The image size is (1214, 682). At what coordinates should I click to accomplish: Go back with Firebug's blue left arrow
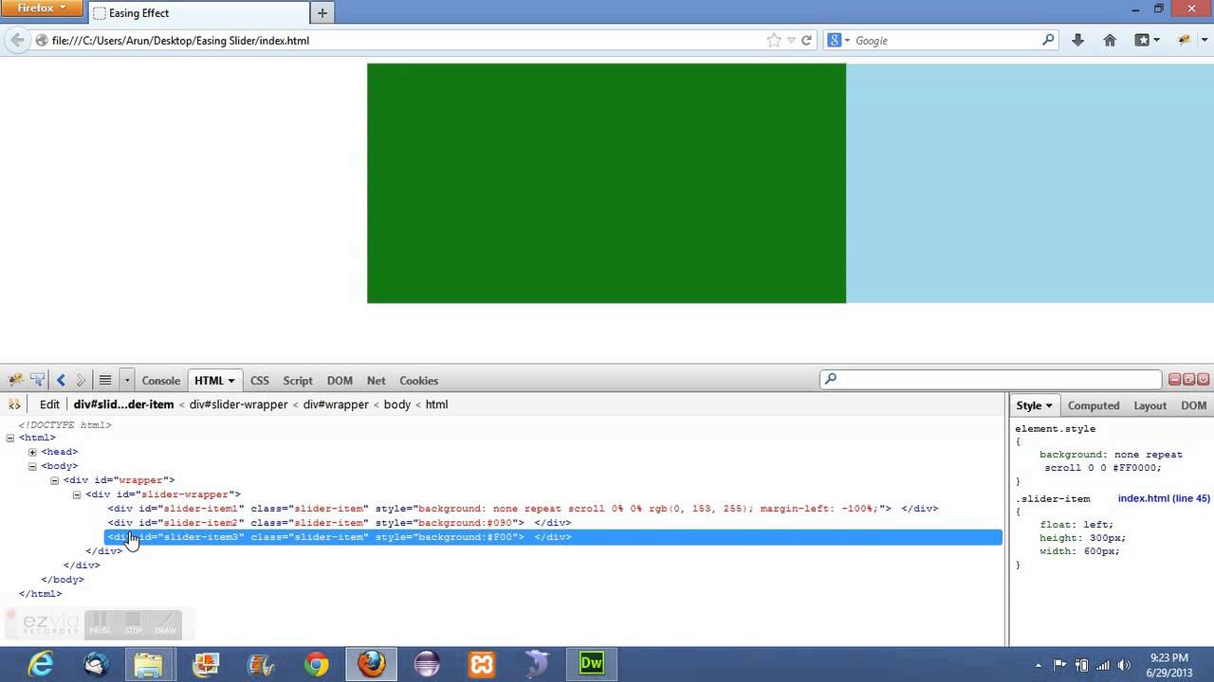point(62,380)
